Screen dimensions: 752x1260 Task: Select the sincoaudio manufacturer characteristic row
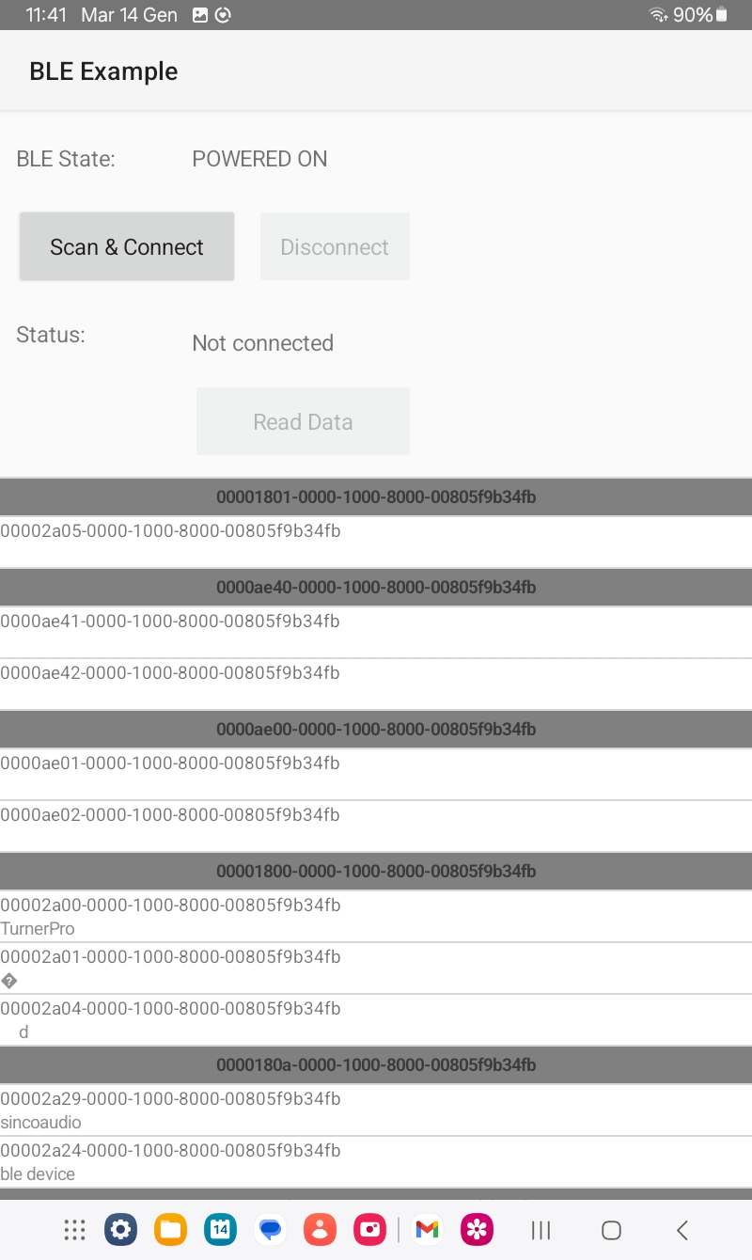(x=376, y=1110)
